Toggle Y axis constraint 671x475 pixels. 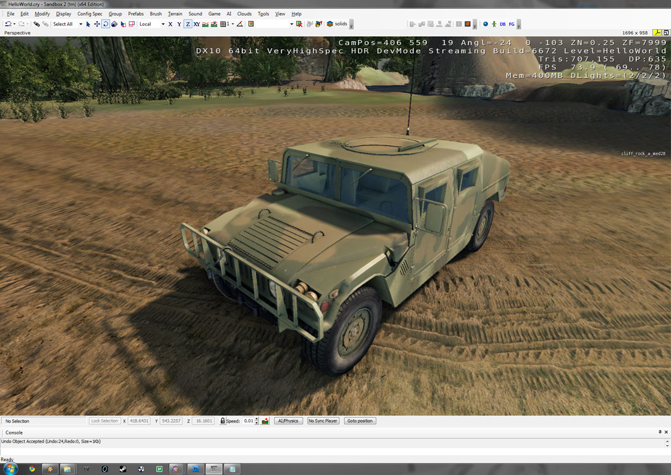point(179,24)
